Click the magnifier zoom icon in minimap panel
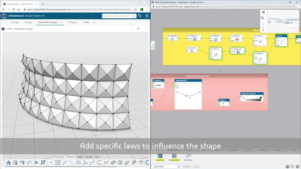Viewport: 301px width, 169px height. point(262,18)
